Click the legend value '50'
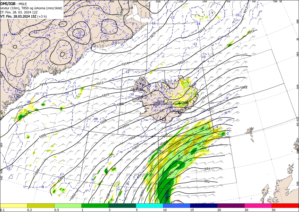 tap(274, 210)
